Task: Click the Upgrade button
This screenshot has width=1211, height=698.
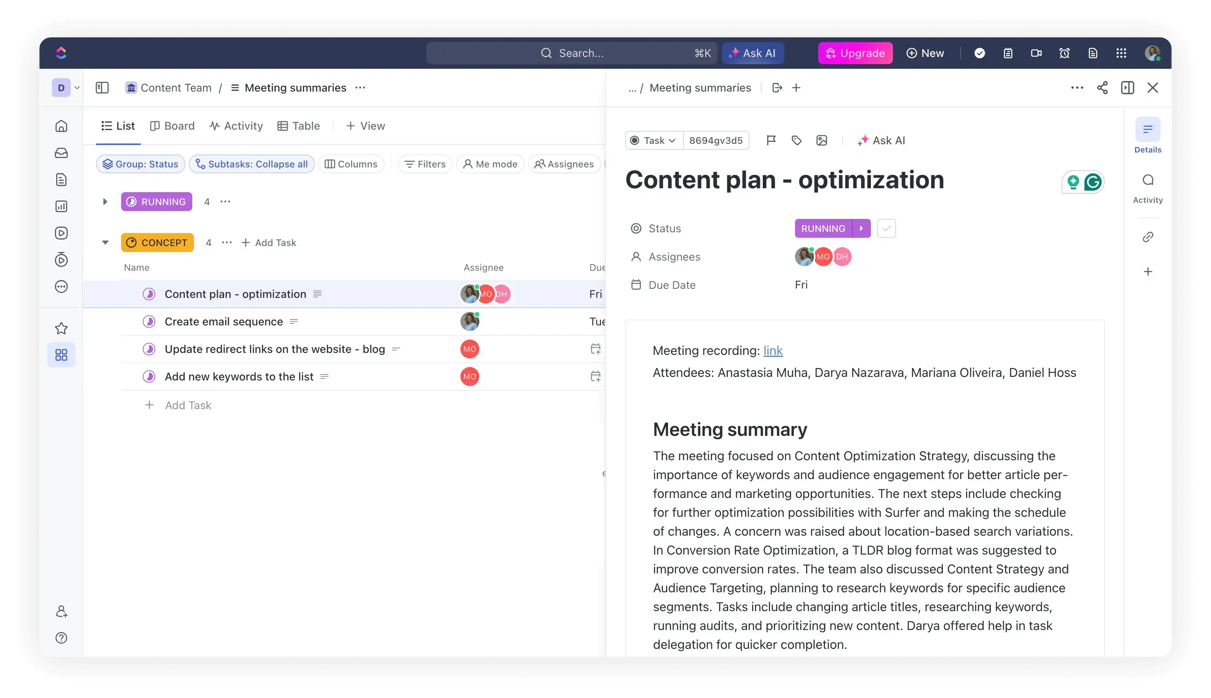Action: (856, 53)
